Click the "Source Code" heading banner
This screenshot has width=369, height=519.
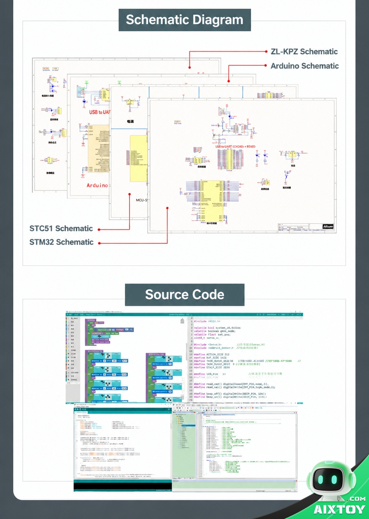pyautogui.click(x=185, y=294)
